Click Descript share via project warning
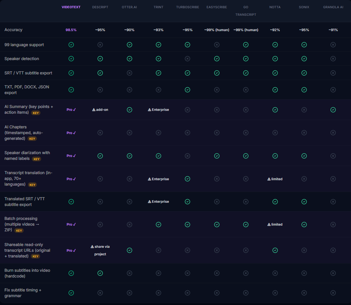The image size is (351, 305). coord(100,250)
